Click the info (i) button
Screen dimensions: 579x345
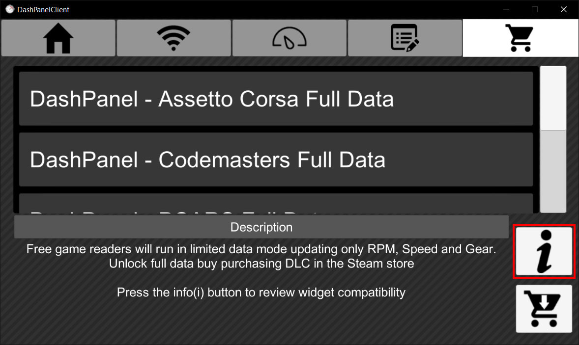pos(544,251)
